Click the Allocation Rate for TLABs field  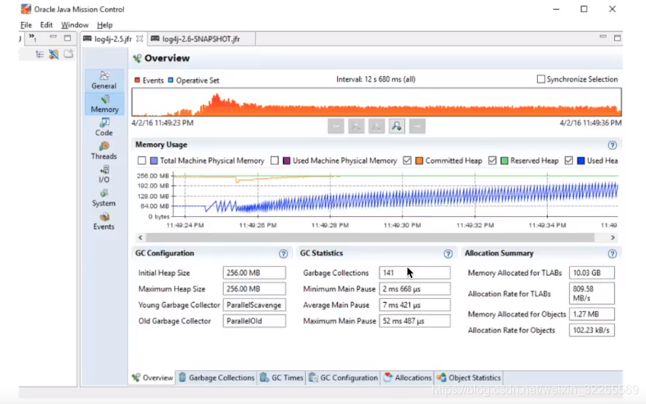[x=592, y=293]
